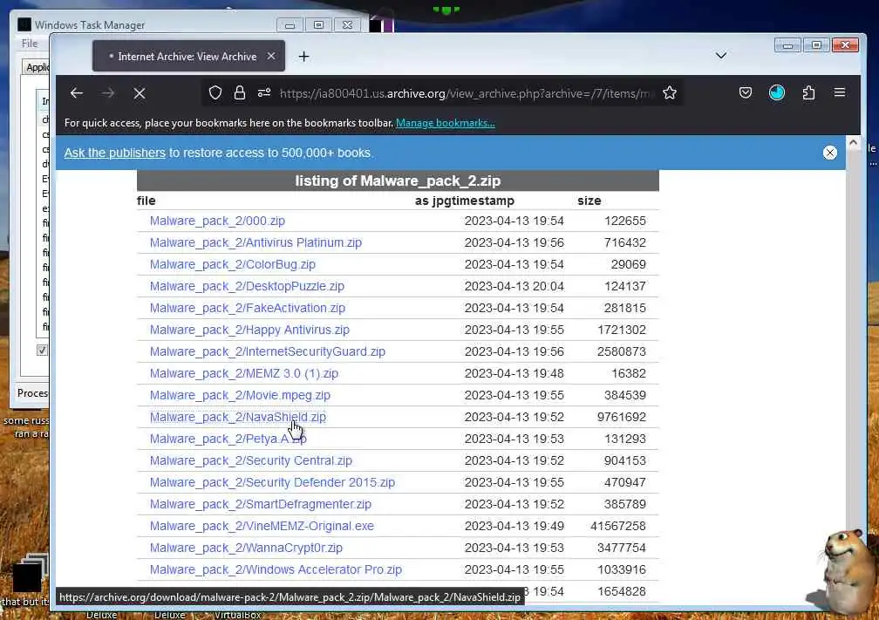
Task: Open the File menu in Windows Task Manager
Action: pos(30,44)
